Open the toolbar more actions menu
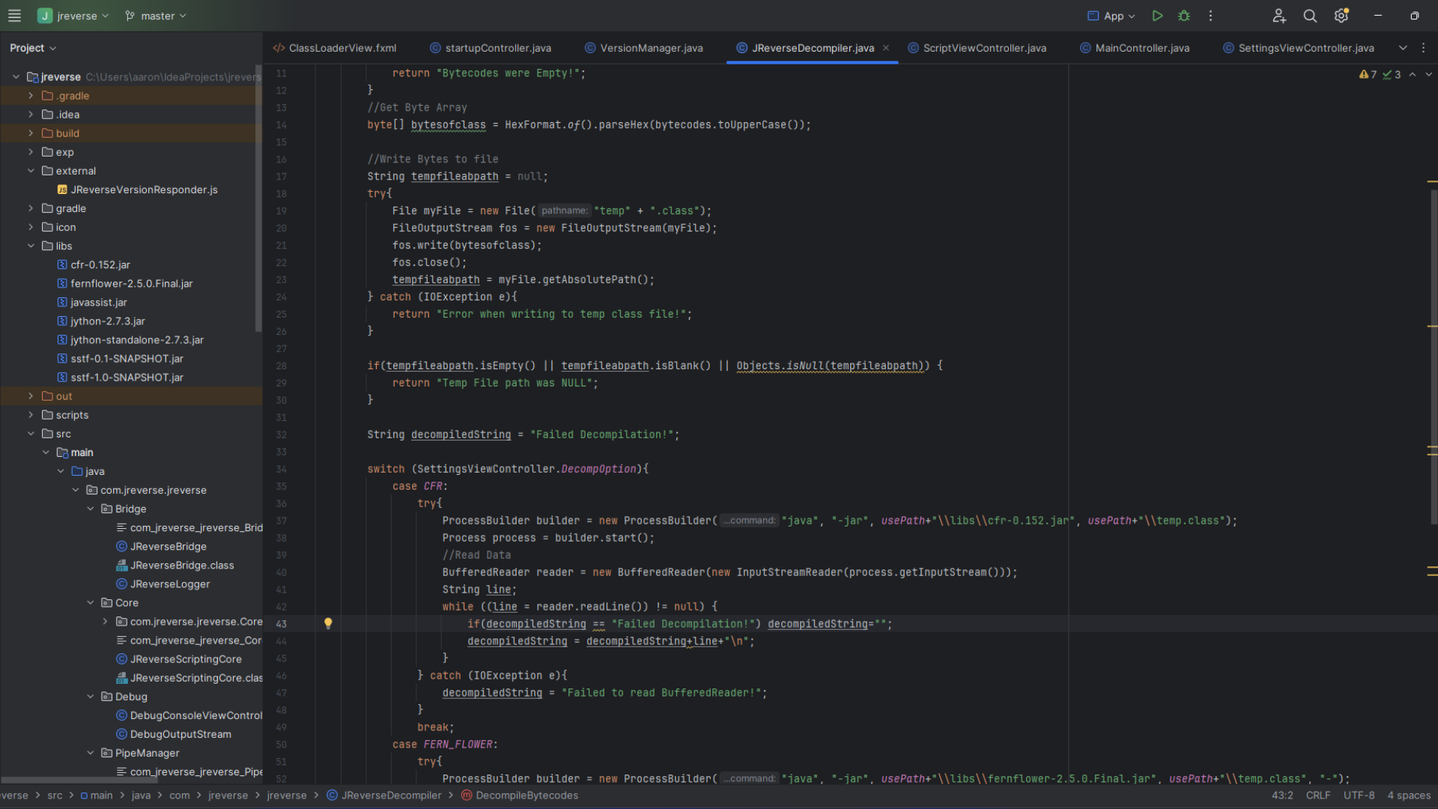 pyautogui.click(x=1210, y=16)
